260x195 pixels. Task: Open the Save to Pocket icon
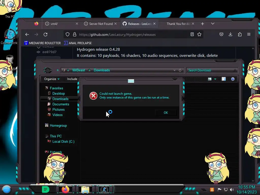[x=221, y=34]
